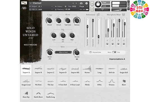Image resolution: width=150 pixels, height=102 pixels.
Task: Select the Improv C articulation
Action: (50, 70)
